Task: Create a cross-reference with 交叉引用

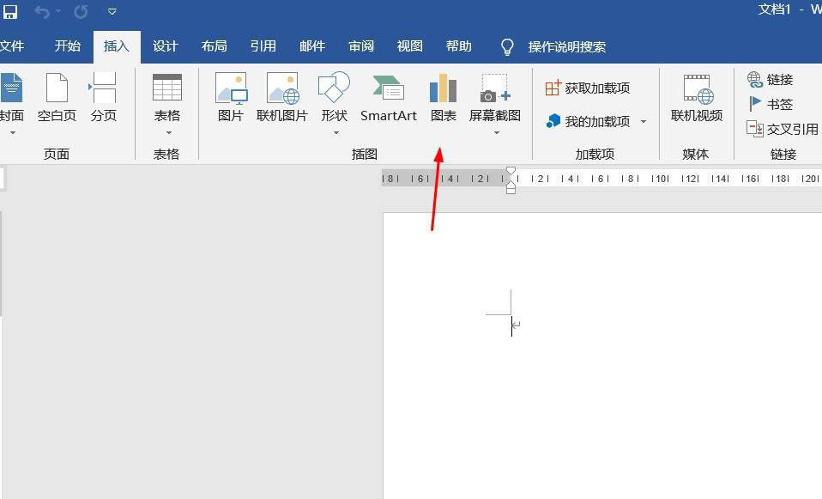Action: (x=783, y=129)
